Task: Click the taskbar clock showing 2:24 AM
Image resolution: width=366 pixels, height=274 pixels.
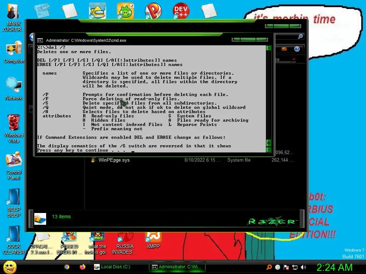Action: click(x=335, y=267)
